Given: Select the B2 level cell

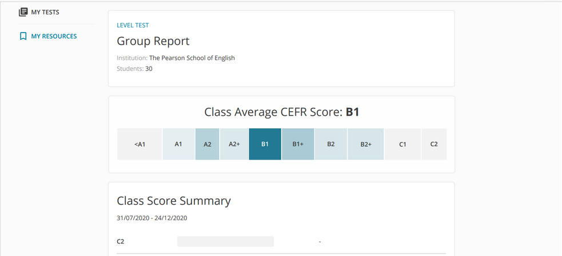Looking at the screenshot, I should 331,144.
